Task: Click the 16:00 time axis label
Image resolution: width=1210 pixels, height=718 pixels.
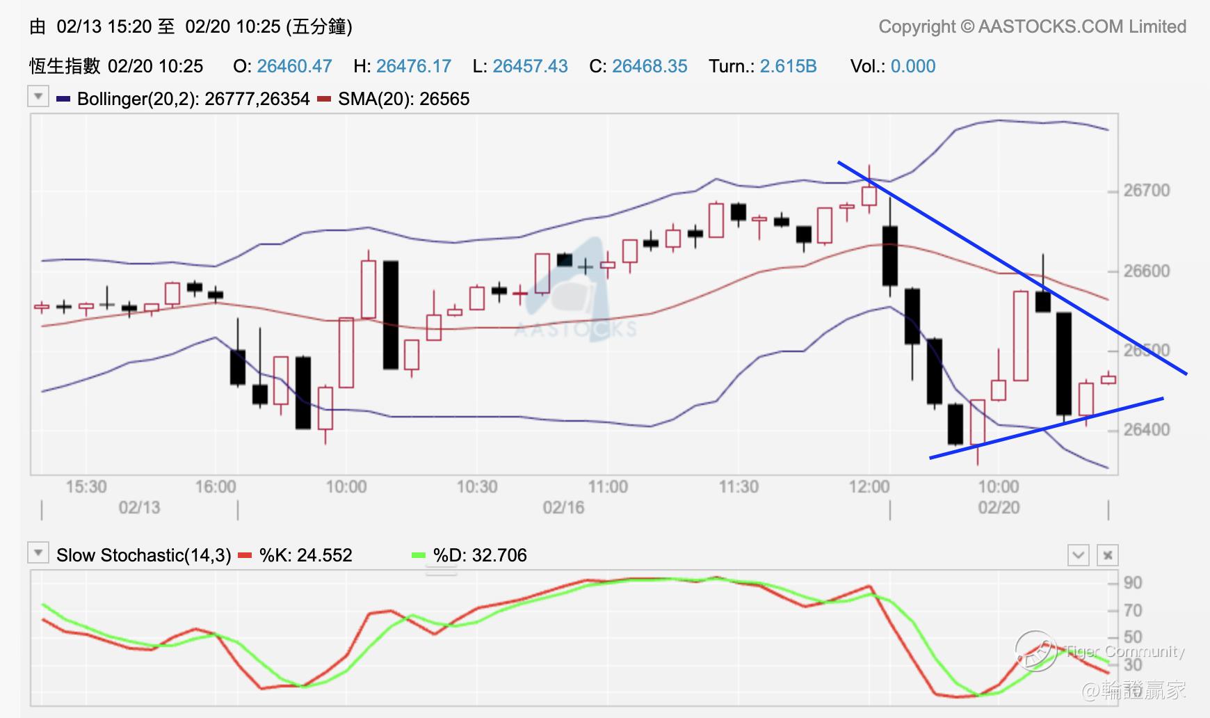Action: coord(216,486)
